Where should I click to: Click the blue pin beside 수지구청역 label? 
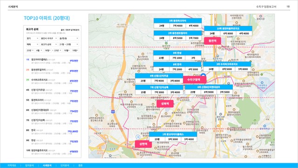click(x=203, y=75)
